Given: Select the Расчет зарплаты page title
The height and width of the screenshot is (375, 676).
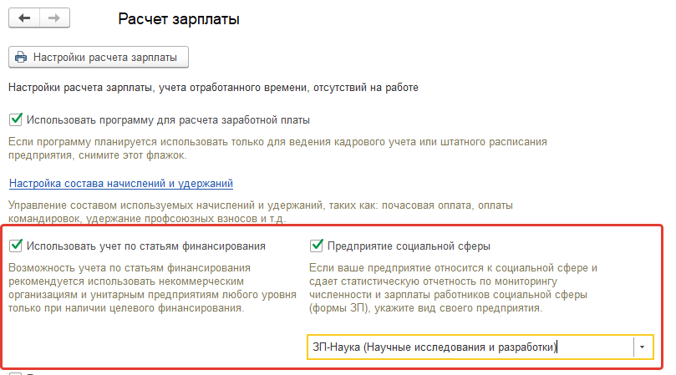Looking at the screenshot, I should 179,19.
